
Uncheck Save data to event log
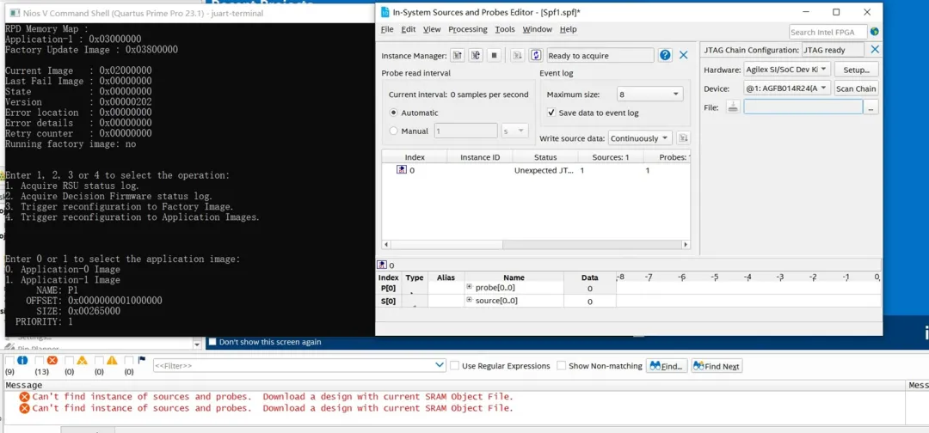pyautogui.click(x=551, y=113)
